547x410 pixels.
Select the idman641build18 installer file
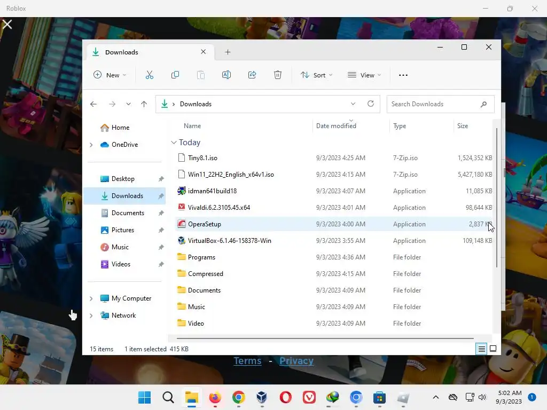pos(334,191)
